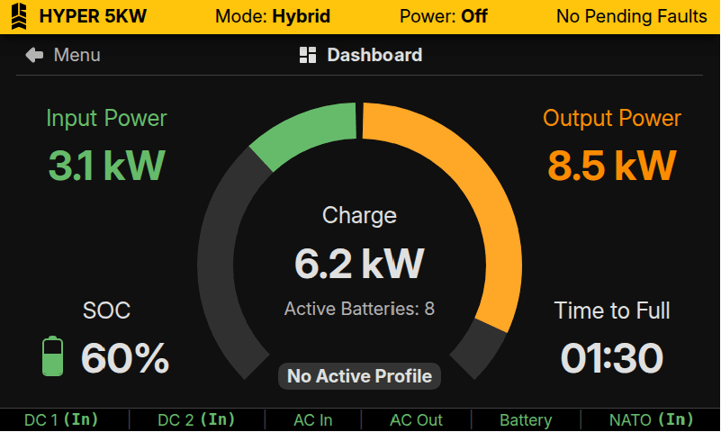721x432 pixels.
Task: Click the No Pending Faults status
Action: pyautogui.click(x=631, y=16)
